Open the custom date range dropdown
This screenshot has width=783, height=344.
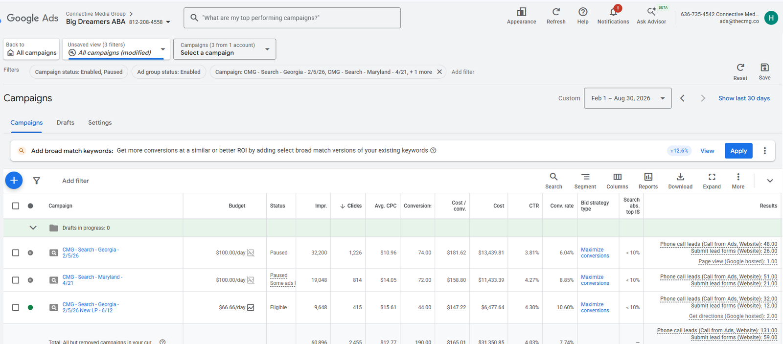(x=628, y=98)
